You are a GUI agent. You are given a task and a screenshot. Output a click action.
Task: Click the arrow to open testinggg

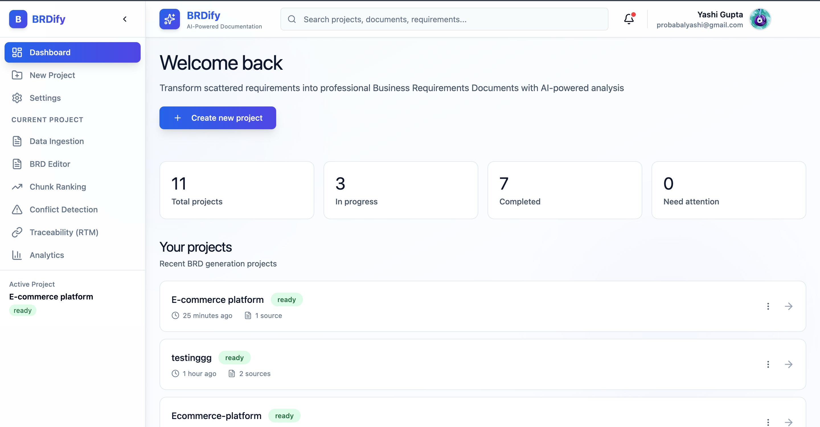pyautogui.click(x=788, y=364)
